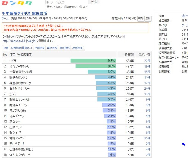Open the 9件 comments for 弓兵ダニエラ
Image resolution: width=188 pixels, height=158 pixels.
click(x=148, y=116)
